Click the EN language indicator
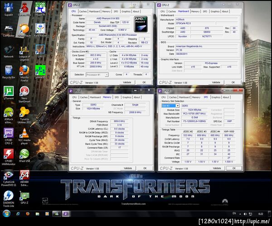Screen dimensions: 272x226 [x=234, y=213]
